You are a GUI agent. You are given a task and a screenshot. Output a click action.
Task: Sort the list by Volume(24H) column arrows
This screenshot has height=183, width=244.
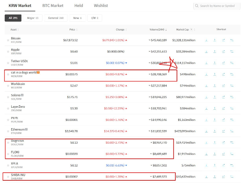click(166, 30)
